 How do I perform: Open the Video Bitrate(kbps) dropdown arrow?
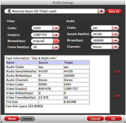click(x=56, y=41)
